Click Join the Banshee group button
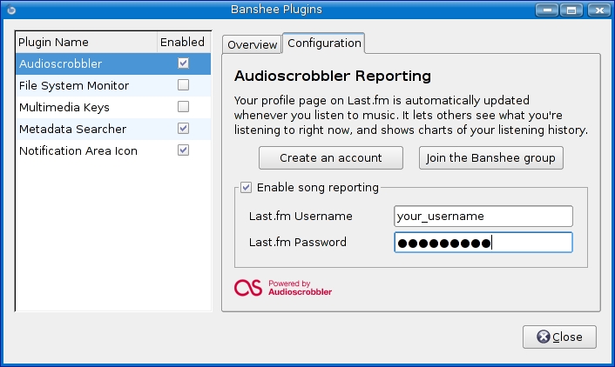 491,158
